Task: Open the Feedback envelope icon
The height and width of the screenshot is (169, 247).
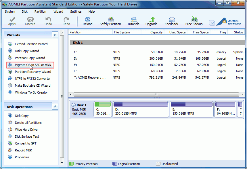Action: tap(172, 19)
